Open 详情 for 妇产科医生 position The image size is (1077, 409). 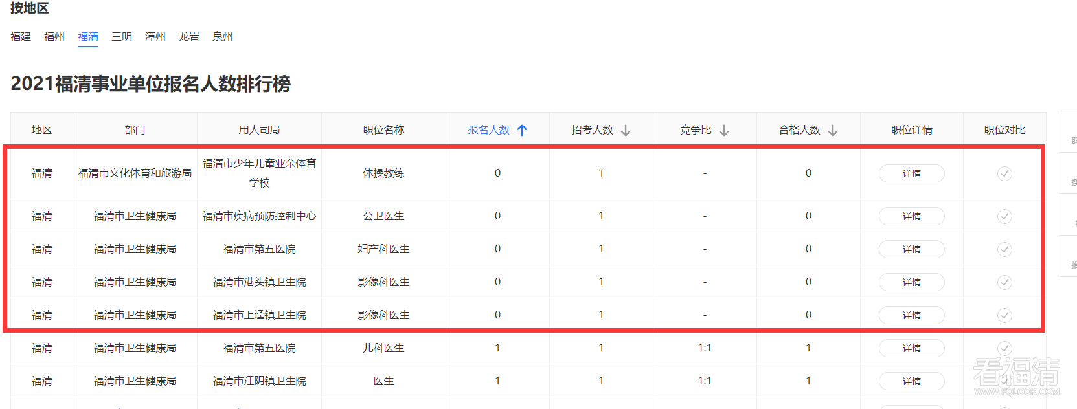[911, 249]
